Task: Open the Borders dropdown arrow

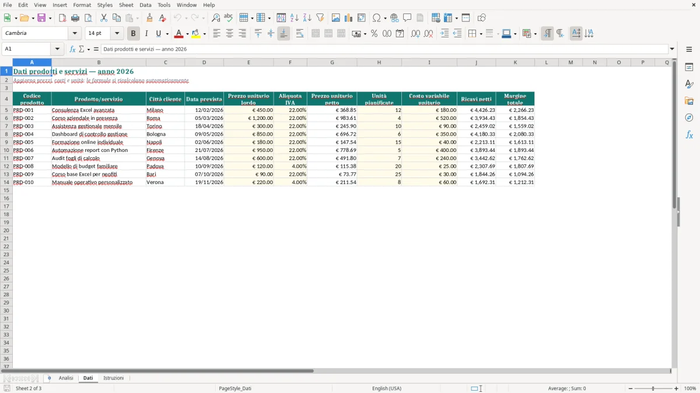Action: [x=481, y=34]
